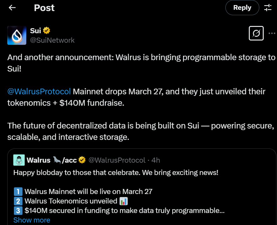The width and height of the screenshot is (277, 225).
Task: Click the Reply button at top
Action: tap(242, 8)
